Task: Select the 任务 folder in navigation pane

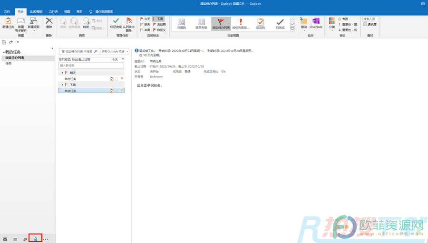Action: (28, 64)
